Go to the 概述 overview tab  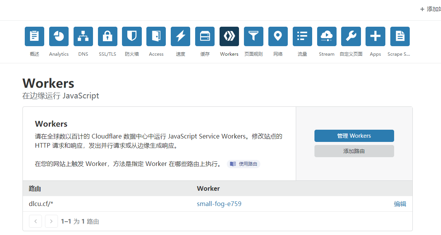[34, 36]
